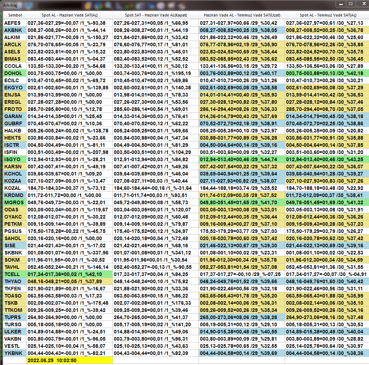Click FROTO cell ending %36,33
The height and width of the screenshot is (365, 369).
pyautogui.click(x=242, y=109)
